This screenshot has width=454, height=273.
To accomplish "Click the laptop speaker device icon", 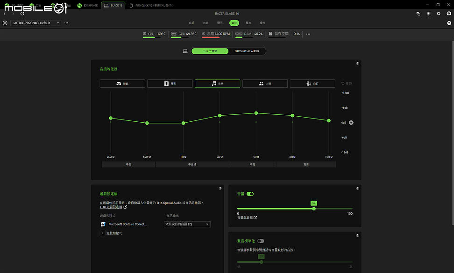I will point(185,51).
